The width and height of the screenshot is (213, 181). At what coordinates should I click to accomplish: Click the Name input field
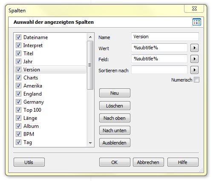[165, 37]
